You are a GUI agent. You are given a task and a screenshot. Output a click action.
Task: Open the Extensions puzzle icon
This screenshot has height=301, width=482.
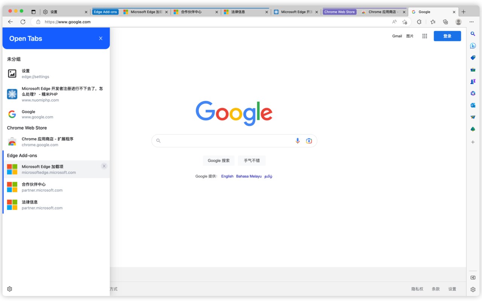[419, 22]
